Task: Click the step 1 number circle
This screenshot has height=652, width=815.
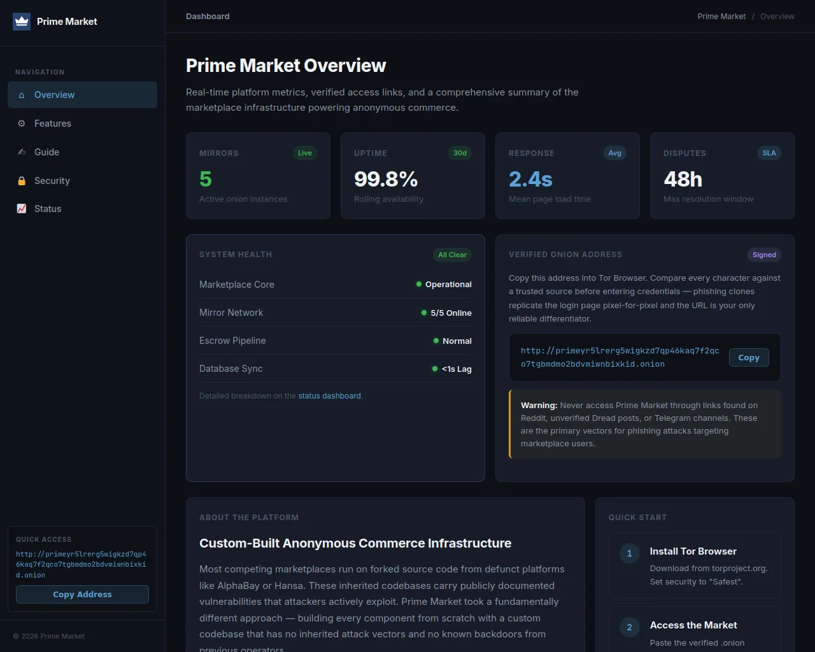Action: pyautogui.click(x=629, y=553)
